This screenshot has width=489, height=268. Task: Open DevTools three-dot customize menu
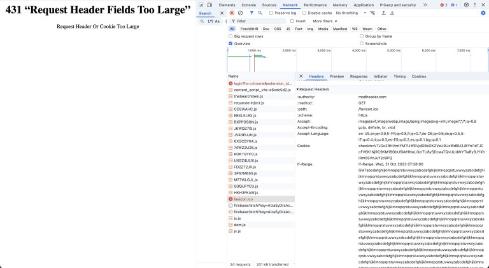coord(474,5)
